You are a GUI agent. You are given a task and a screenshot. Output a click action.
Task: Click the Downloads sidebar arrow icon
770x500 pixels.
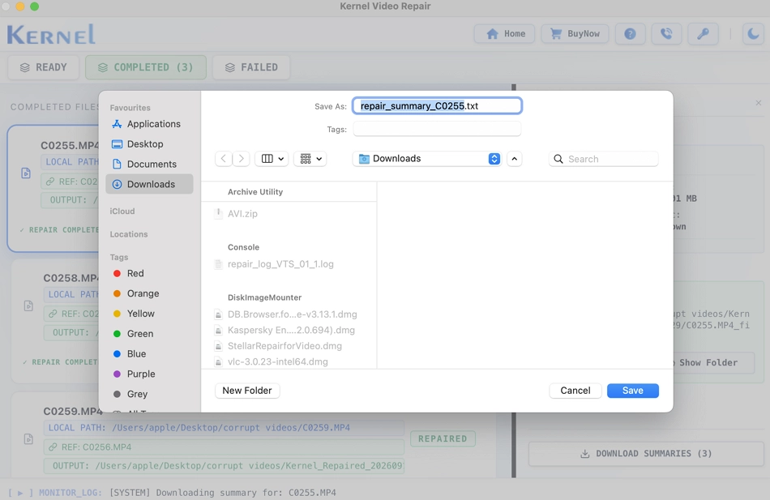pyautogui.click(x=117, y=184)
